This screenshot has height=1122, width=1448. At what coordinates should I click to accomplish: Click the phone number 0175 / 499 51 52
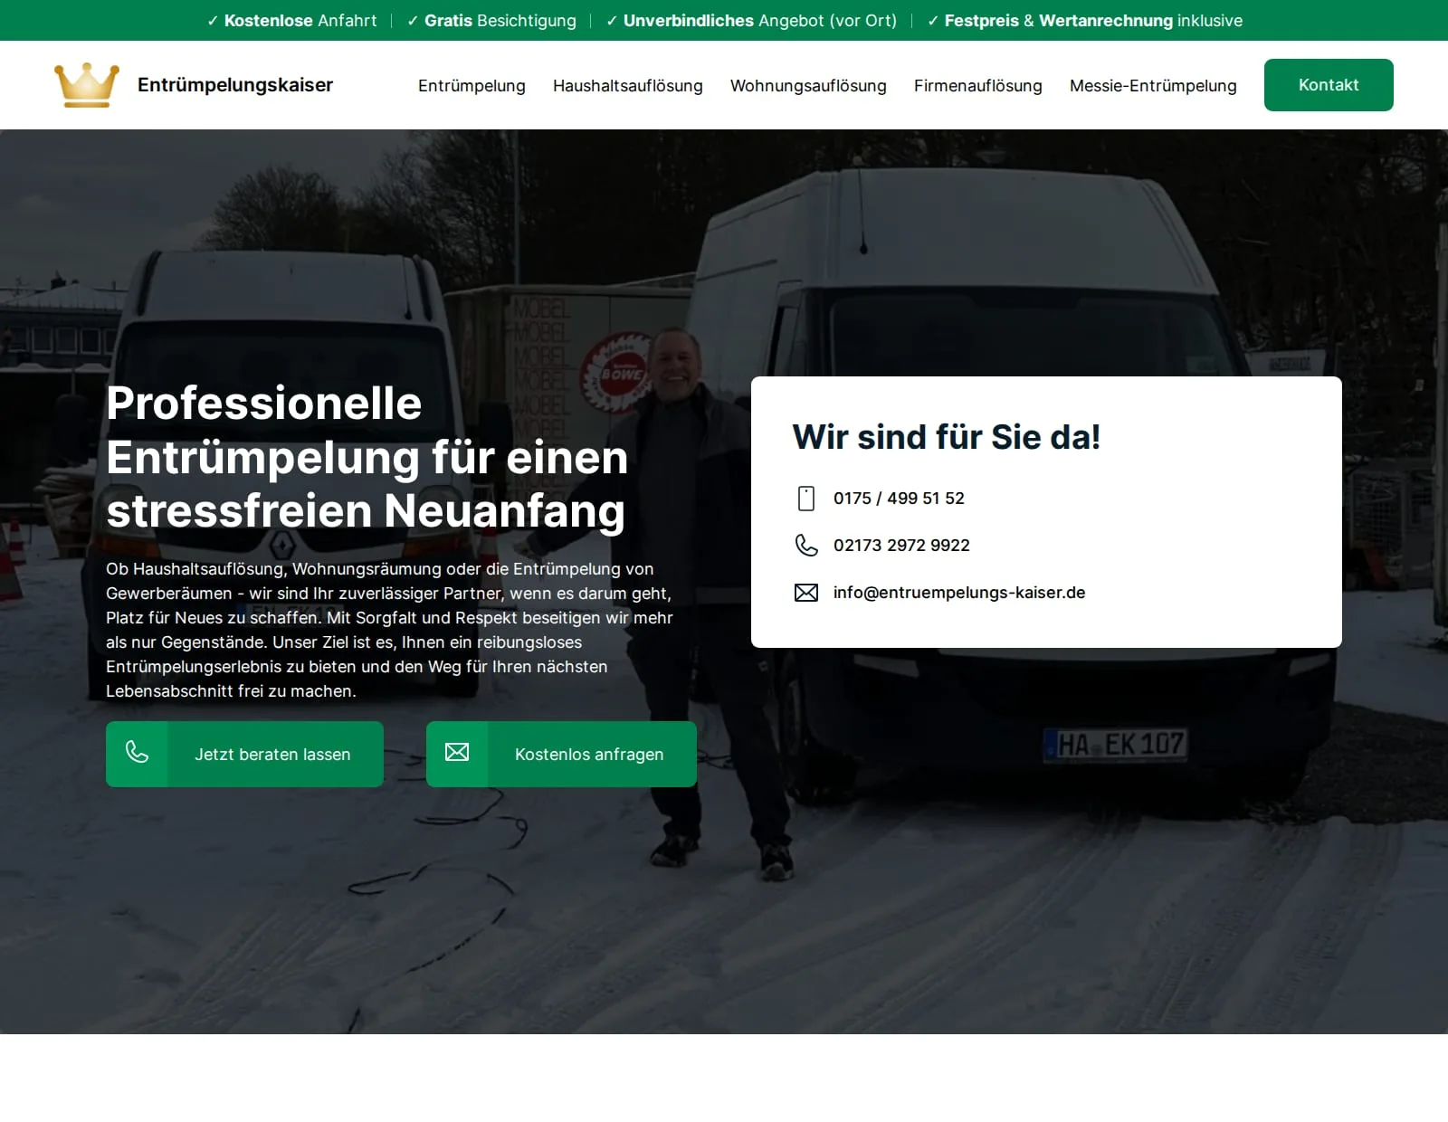pyautogui.click(x=899, y=498)
